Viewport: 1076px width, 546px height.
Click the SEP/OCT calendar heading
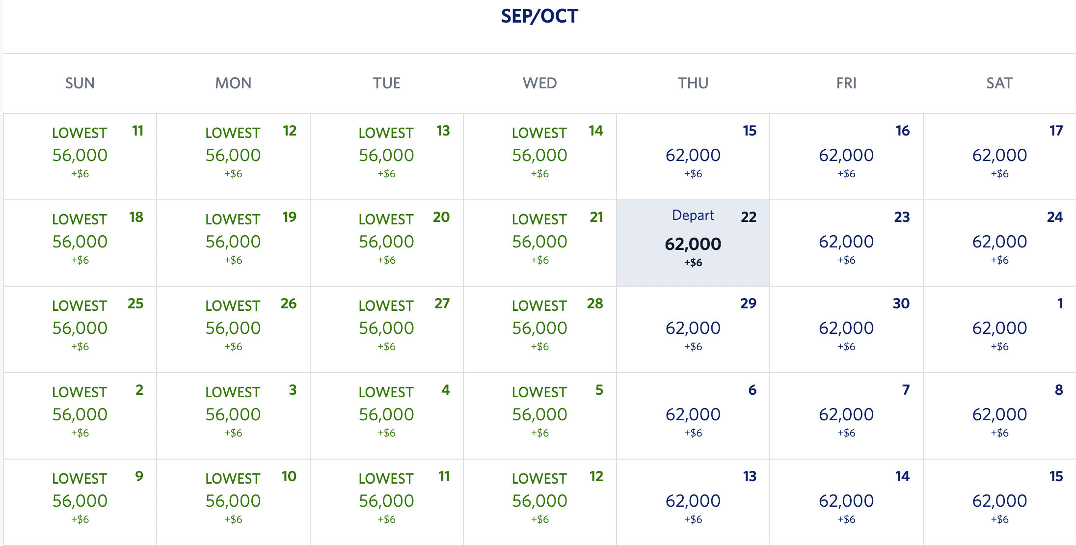point(539,16)
